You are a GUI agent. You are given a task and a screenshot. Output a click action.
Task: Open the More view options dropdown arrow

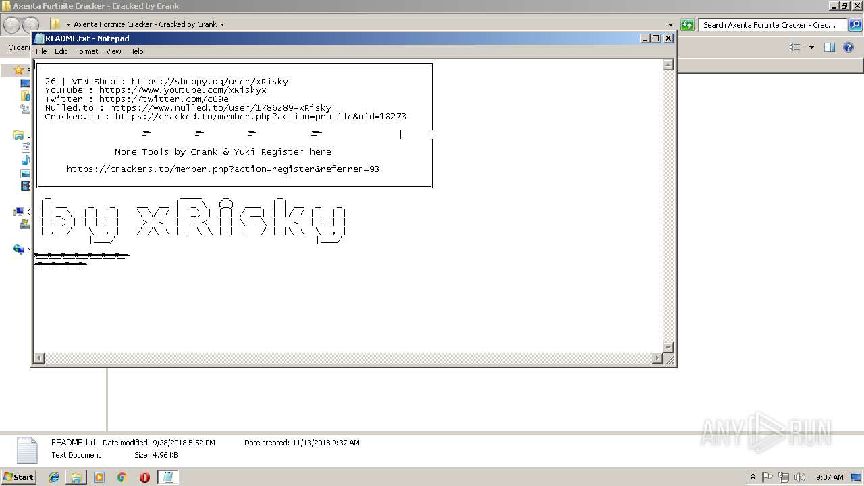811,47
